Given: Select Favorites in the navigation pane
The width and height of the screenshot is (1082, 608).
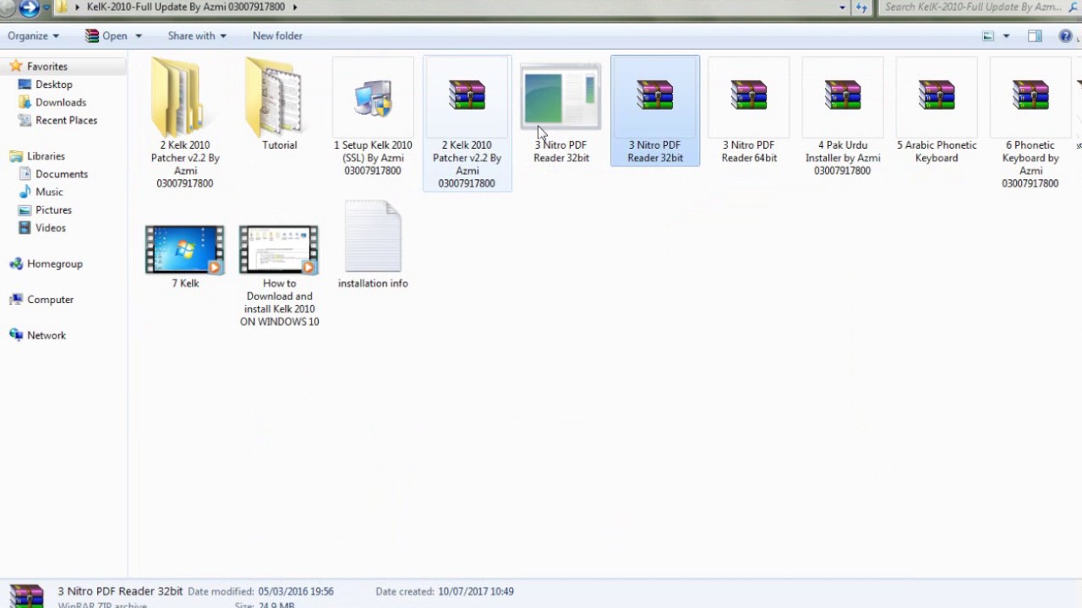Looking at the screenshot, I should [46, 66].
